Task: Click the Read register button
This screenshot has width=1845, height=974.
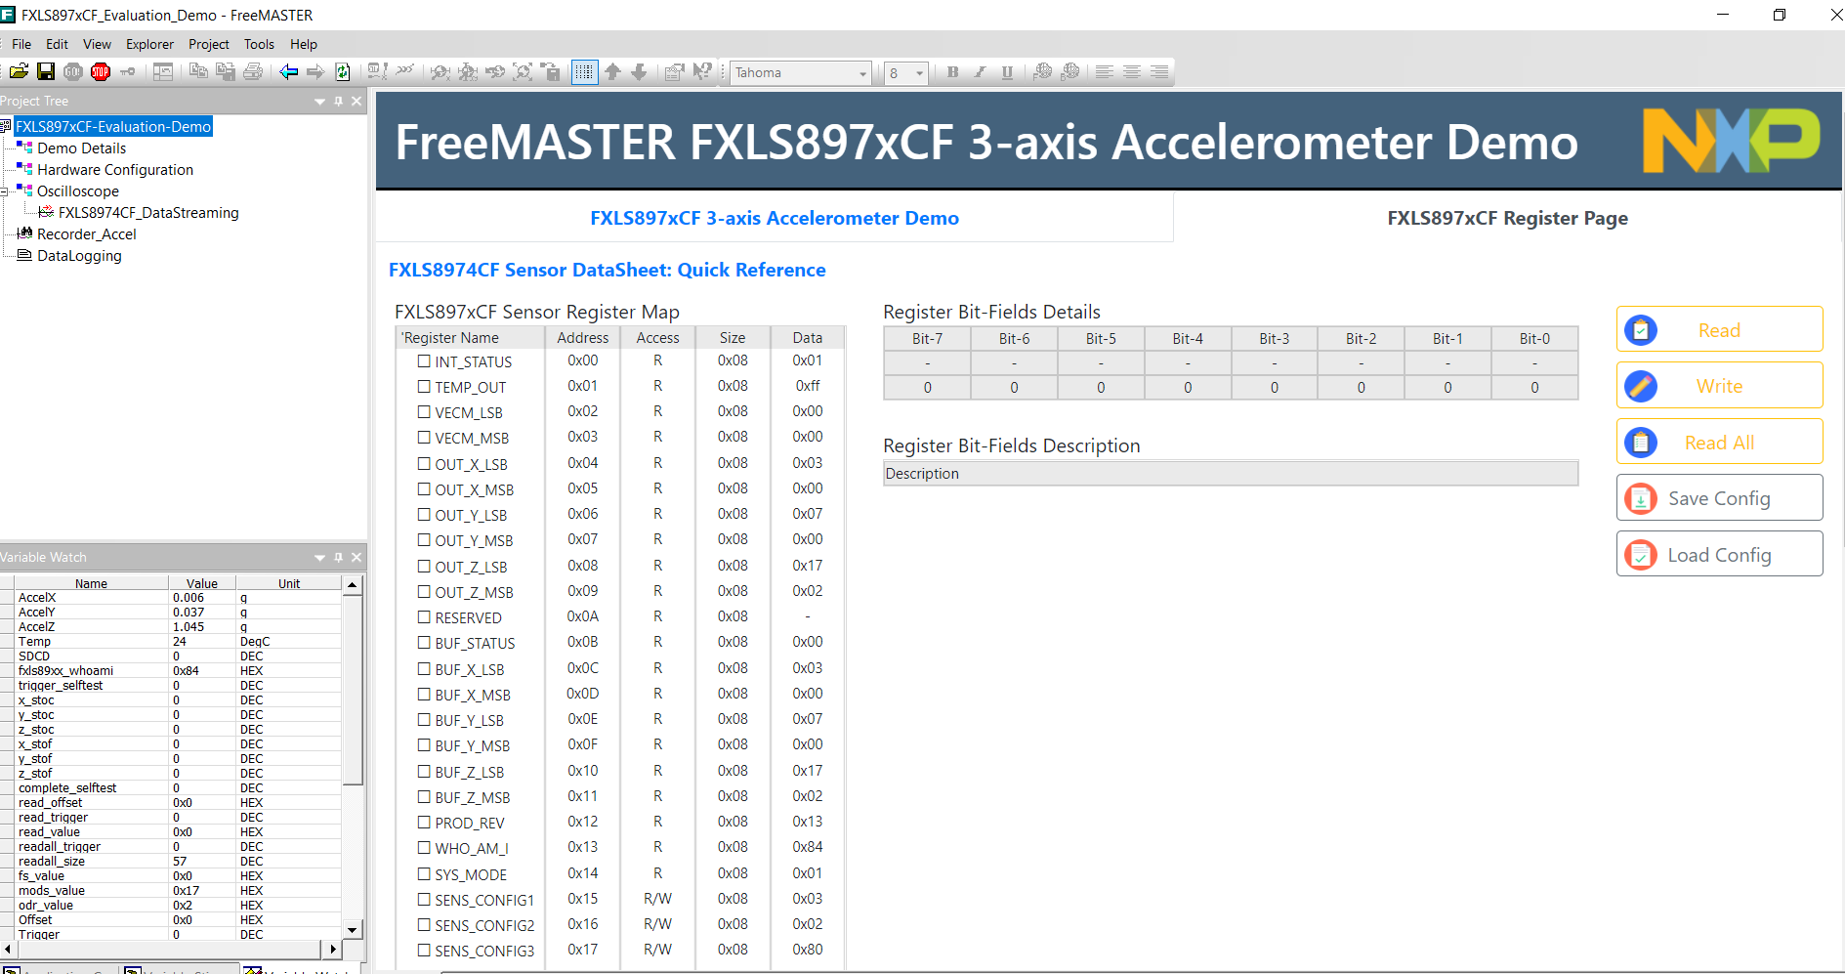Action: click(1719, 329)
